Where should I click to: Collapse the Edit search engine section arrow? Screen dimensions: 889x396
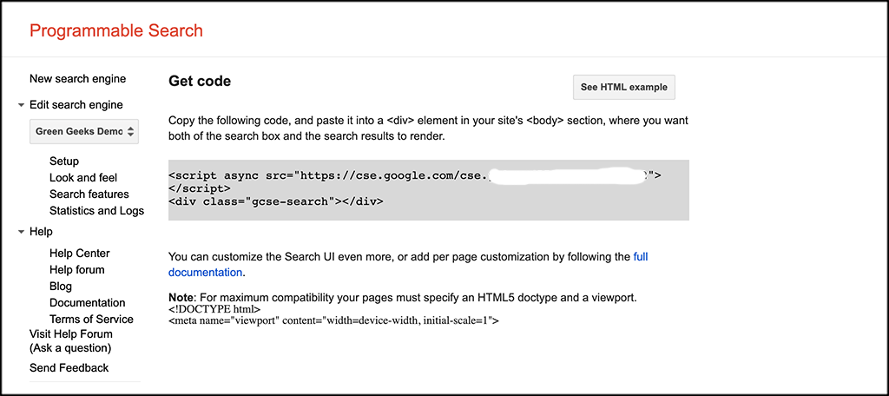(x=21, y=106)
